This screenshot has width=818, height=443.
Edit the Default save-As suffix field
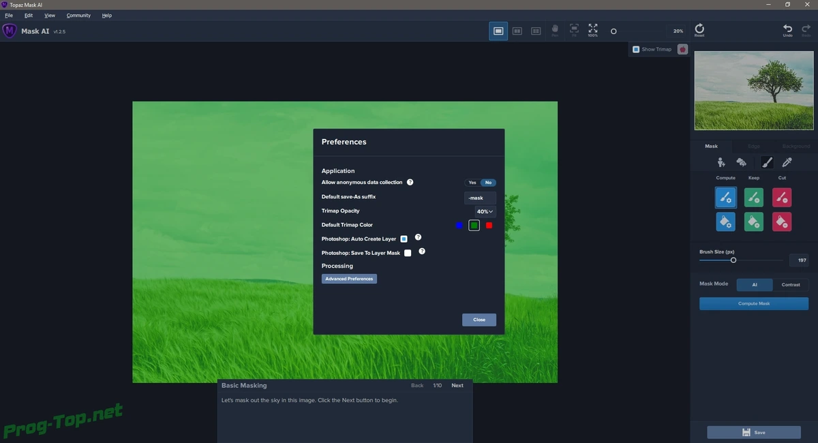coord(481,198)
